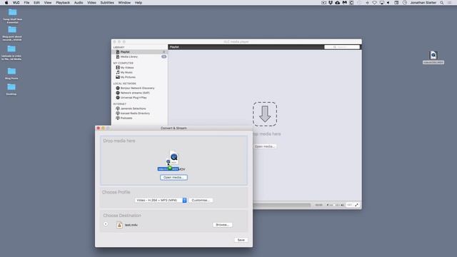457x257 pixels.
Task: Open the Apple menu
Action: [x=6, y=3]
